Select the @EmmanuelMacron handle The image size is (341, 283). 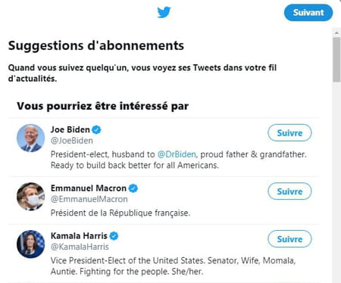click(x=89, y=199)
